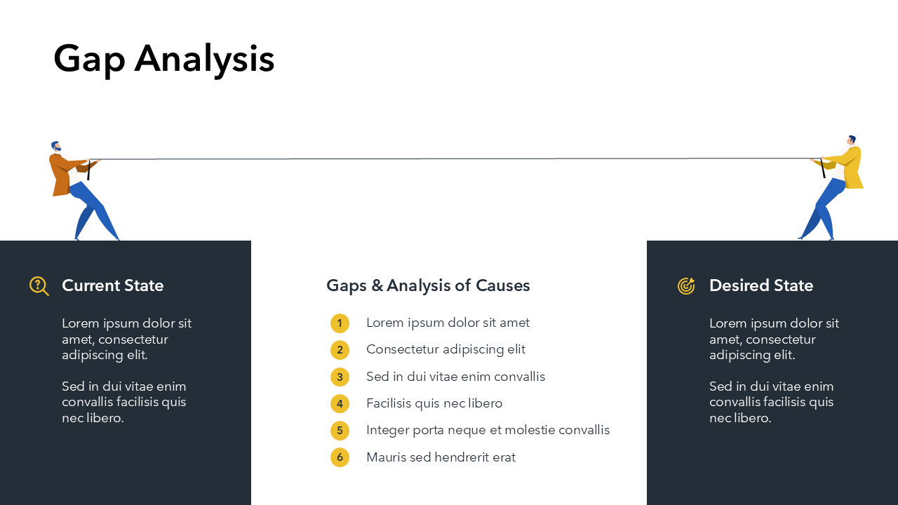Viewport: 898px width, 505px height.
Task: Click the yellow number 1 bullet
Action: coord(340,323)
